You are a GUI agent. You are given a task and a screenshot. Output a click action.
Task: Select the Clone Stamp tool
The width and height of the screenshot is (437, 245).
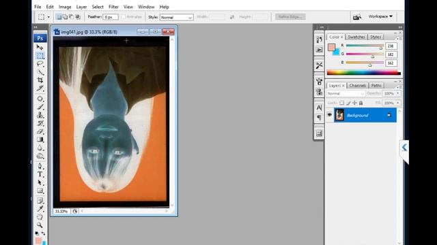pos(40,115)
